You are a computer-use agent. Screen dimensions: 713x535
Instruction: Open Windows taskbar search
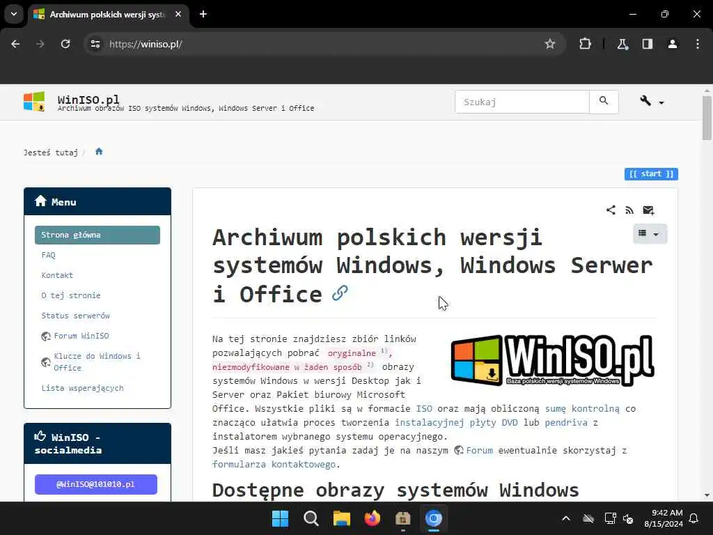(x=311, y=518)
